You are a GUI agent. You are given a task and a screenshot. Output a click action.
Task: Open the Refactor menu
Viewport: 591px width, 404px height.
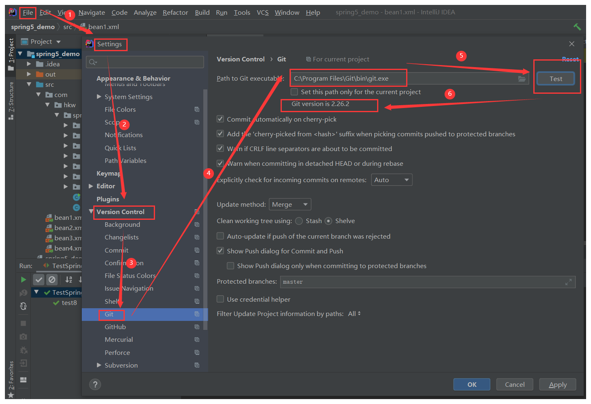click(x=175, y=13)
